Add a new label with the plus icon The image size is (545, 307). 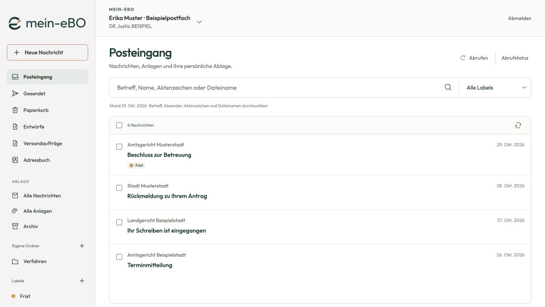point(82,281)
